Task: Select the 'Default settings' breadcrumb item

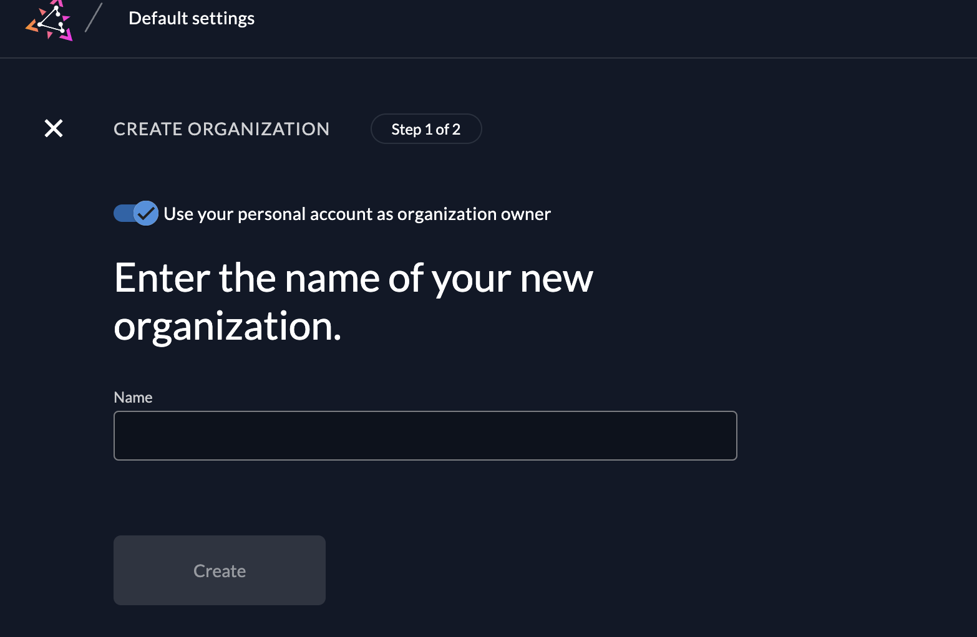Action: point(191,18)
